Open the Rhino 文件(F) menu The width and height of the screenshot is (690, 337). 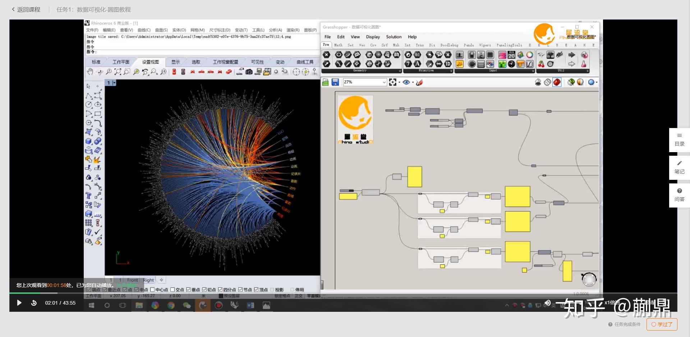click(92, 30)
